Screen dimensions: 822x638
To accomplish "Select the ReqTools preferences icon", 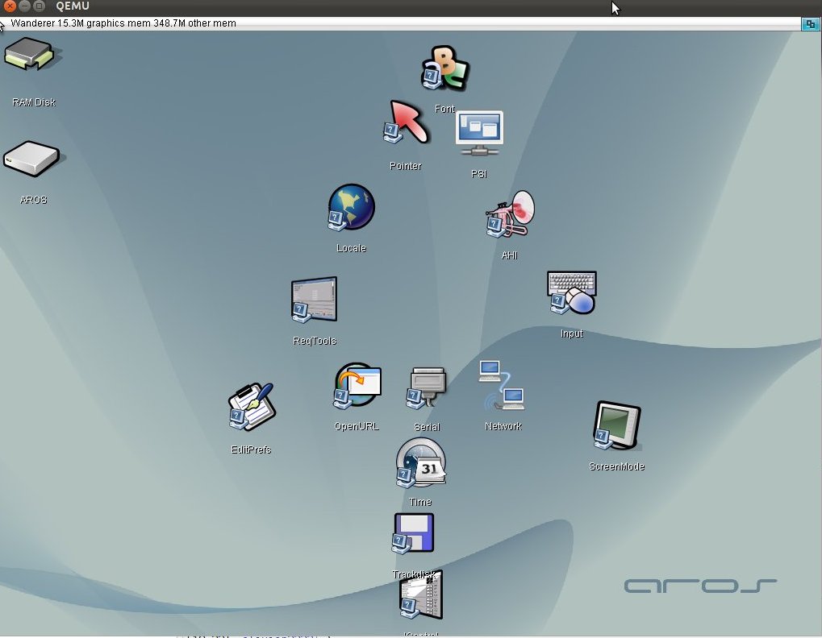I will 314,300.
